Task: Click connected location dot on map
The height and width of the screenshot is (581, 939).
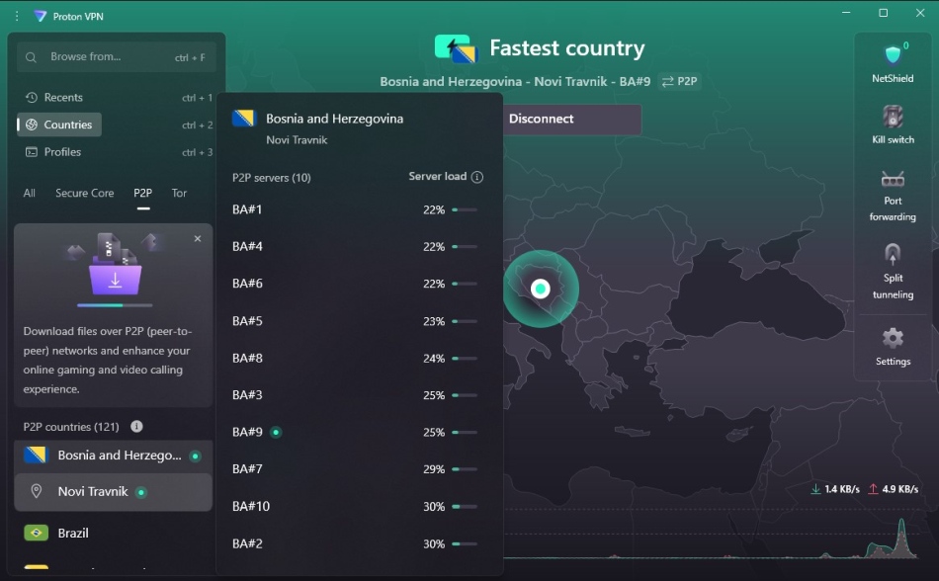Action: coord(540,289)
